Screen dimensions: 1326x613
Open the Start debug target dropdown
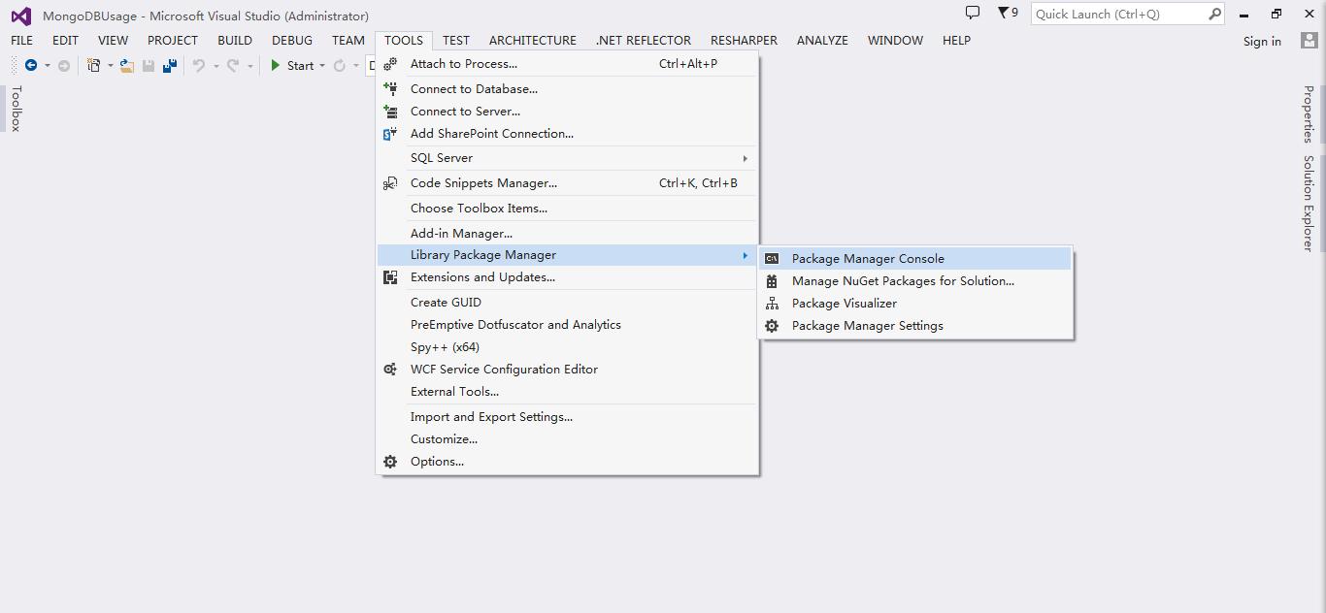coord(322,66)
